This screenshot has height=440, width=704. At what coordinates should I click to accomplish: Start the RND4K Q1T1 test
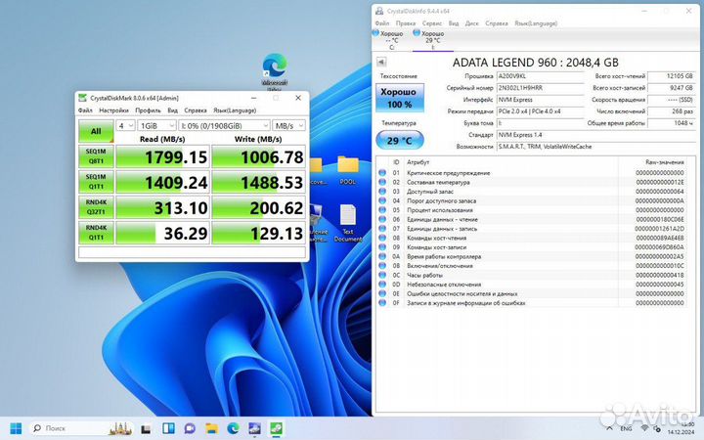[96, 233]
